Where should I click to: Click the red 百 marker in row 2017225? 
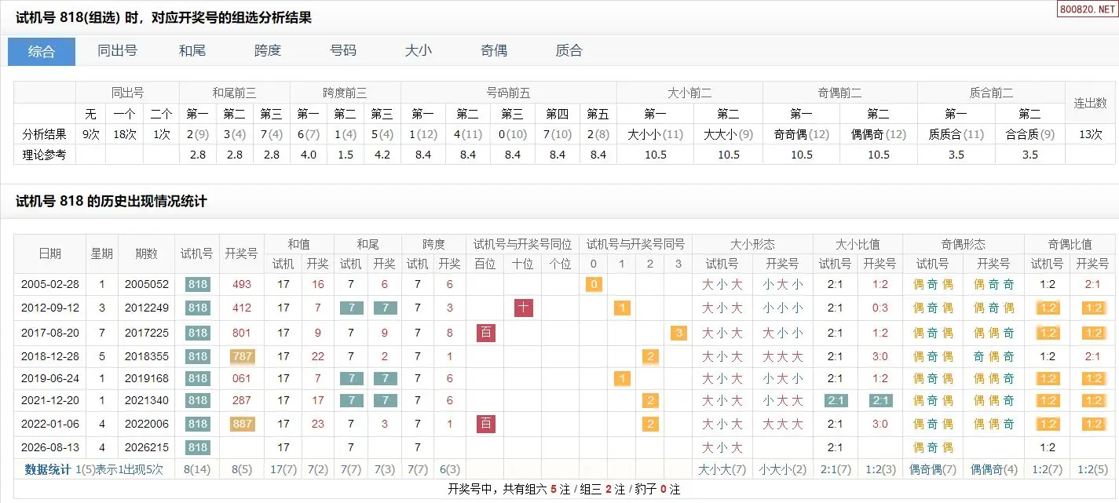pyautogui.click(x=485, y=333)
